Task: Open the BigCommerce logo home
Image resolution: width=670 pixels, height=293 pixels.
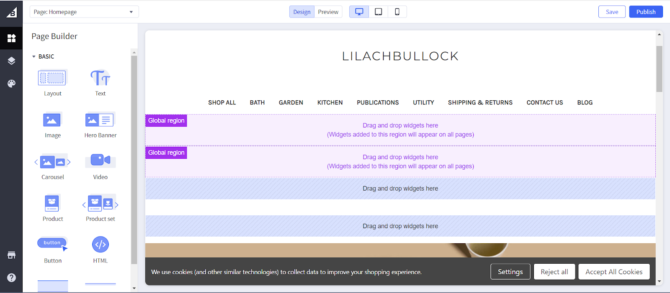Action: (11, 12)
